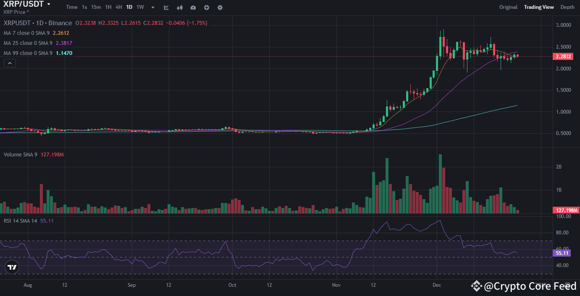Switch to the Depth chart tab
580x296 pixels.
(x=567, y=7)
